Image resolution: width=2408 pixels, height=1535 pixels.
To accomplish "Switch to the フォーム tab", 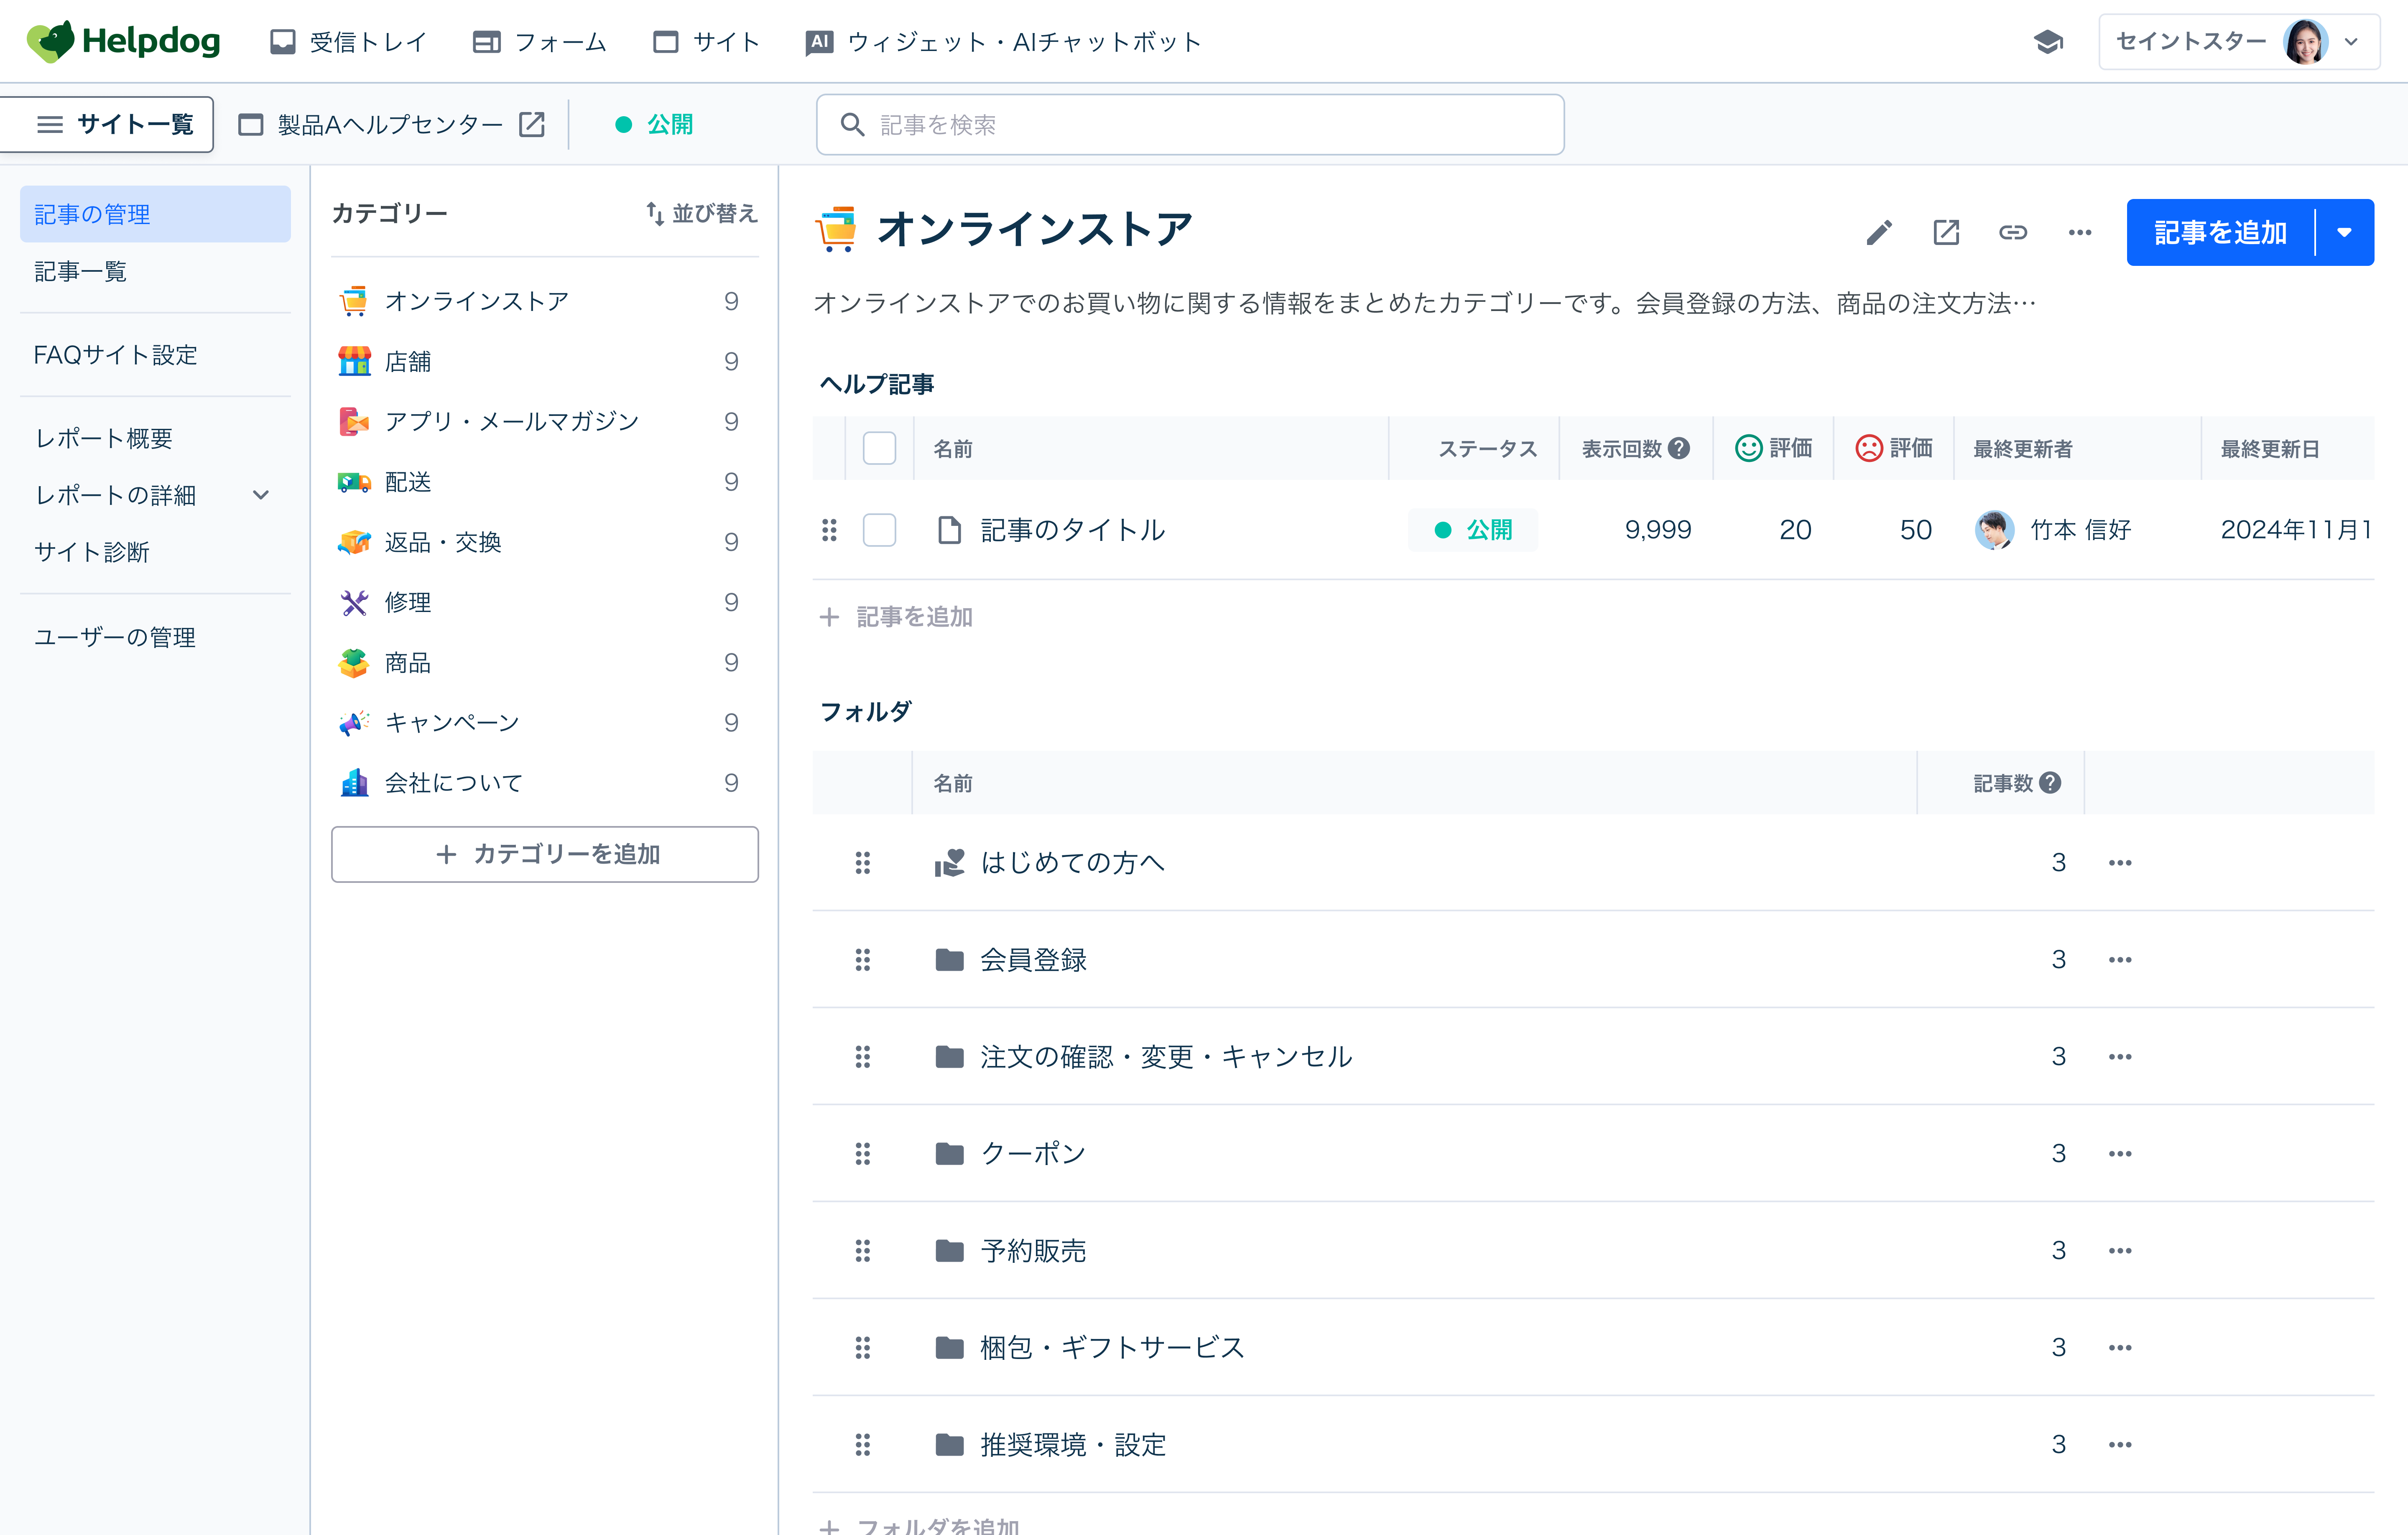I will tap(539, 41).
